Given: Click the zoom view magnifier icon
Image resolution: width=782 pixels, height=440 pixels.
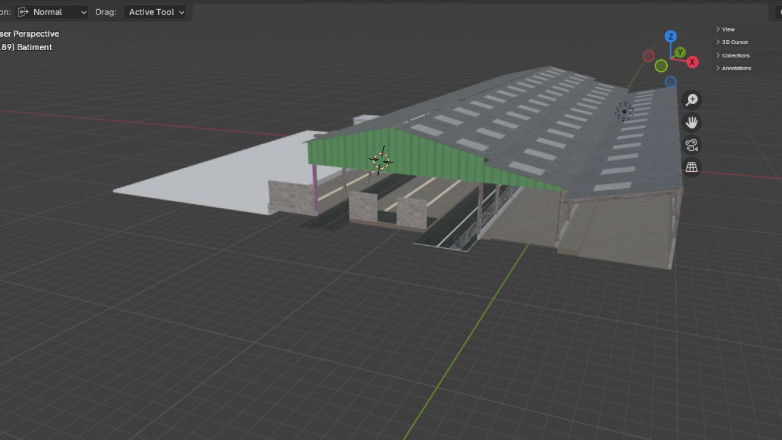Looking at the screenshot, I should point(692,100).
